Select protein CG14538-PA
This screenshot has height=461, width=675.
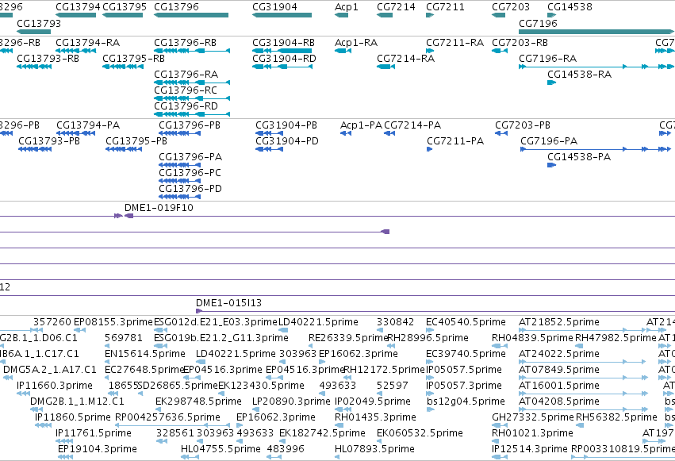579,157
